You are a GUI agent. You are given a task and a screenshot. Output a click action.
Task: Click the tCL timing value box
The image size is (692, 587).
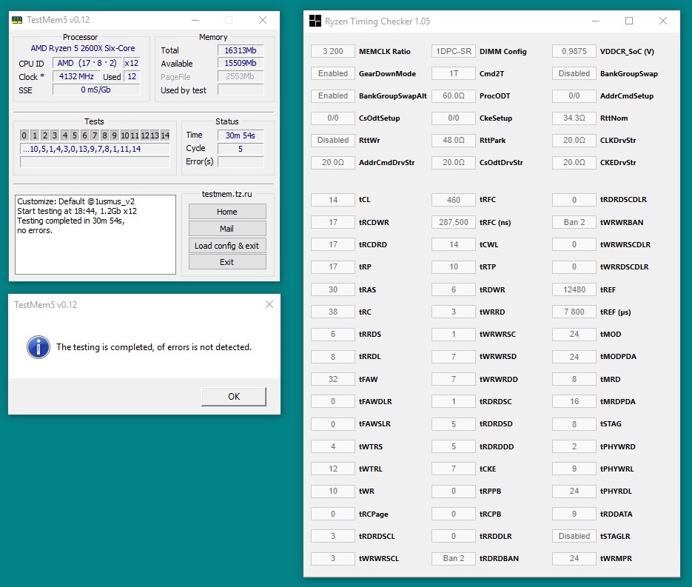(333, 200)
